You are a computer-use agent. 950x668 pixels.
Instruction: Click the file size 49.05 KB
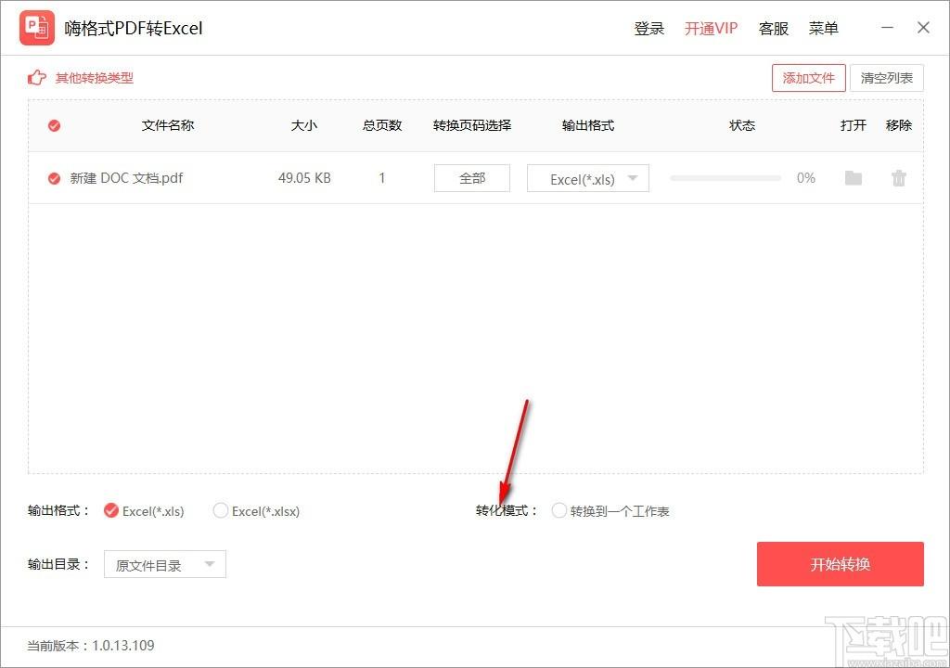pyautogui.click(x=304, y=178)
